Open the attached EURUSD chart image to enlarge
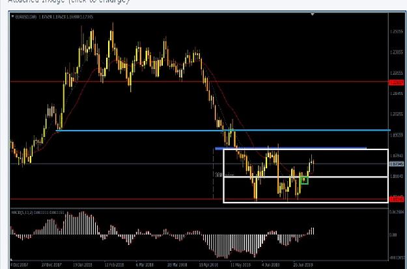 coord(207,140)
